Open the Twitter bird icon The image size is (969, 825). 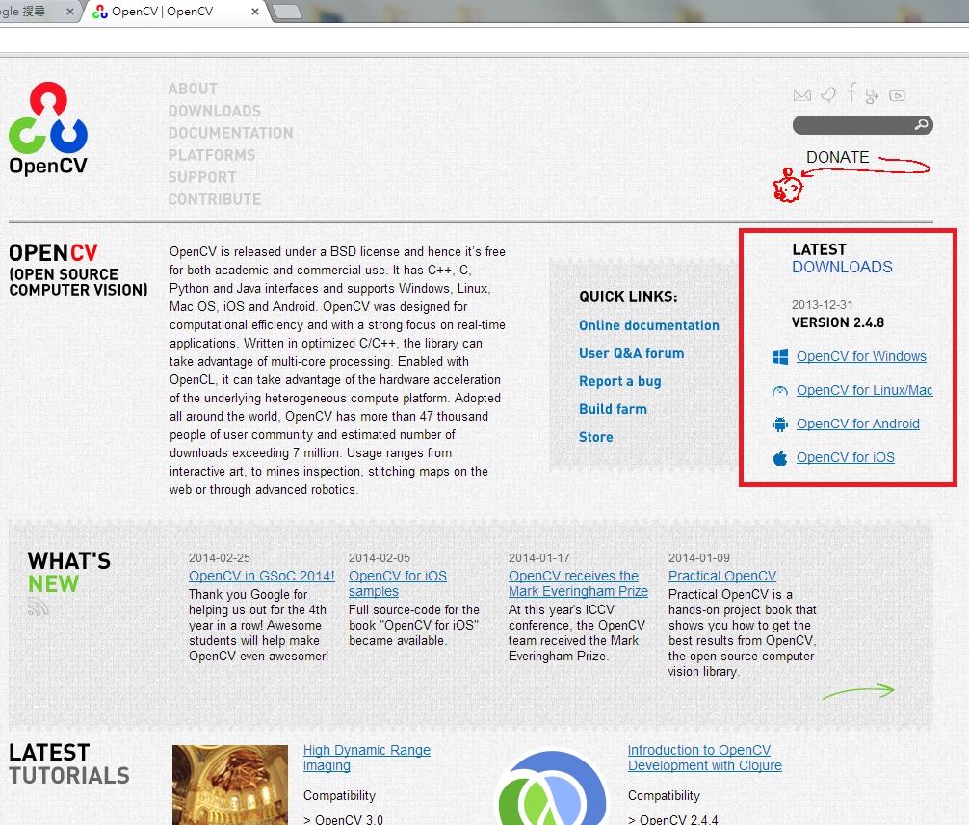828,94
